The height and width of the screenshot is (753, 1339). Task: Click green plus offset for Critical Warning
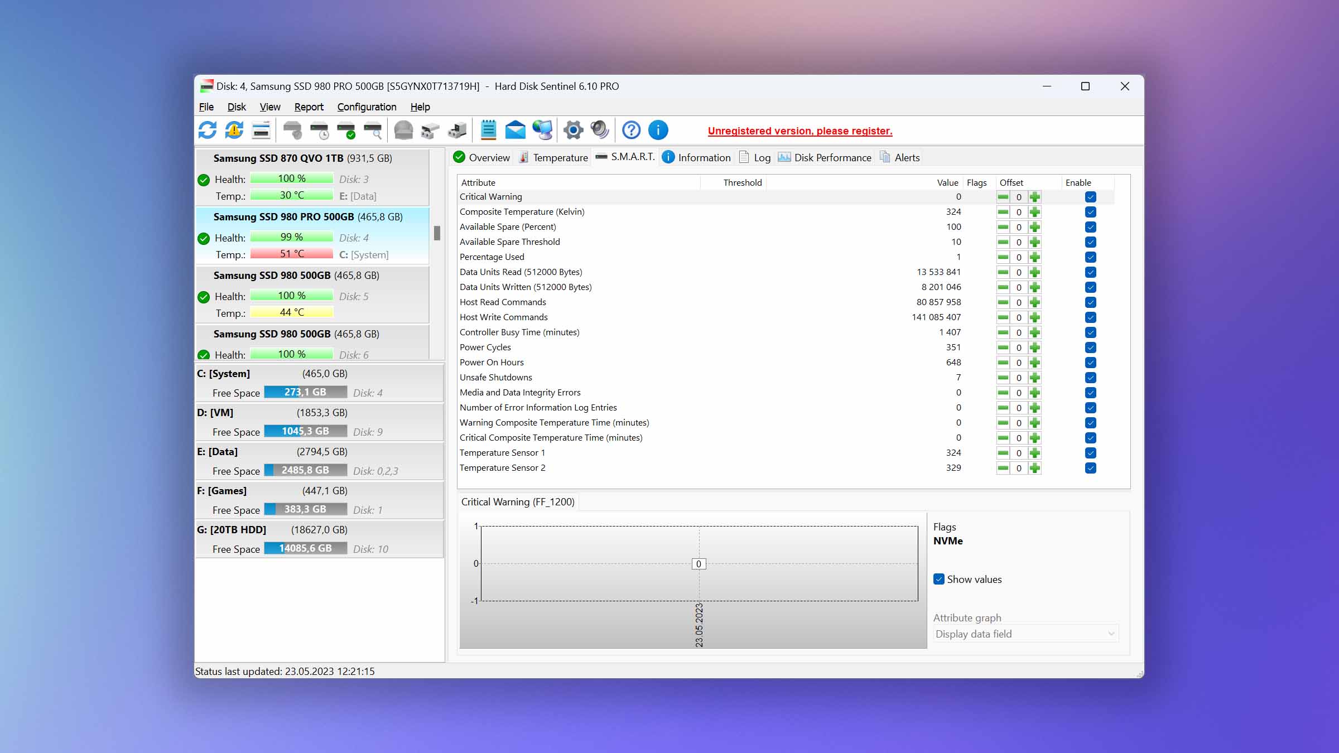tap(1035, 197)
